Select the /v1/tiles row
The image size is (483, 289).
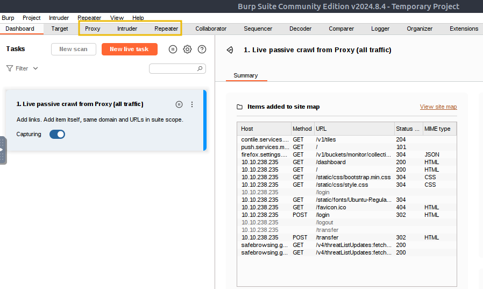coord(347,139)
